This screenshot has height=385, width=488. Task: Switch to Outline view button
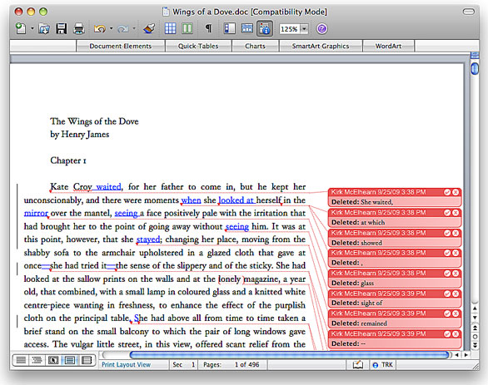(x=37, y=360)
